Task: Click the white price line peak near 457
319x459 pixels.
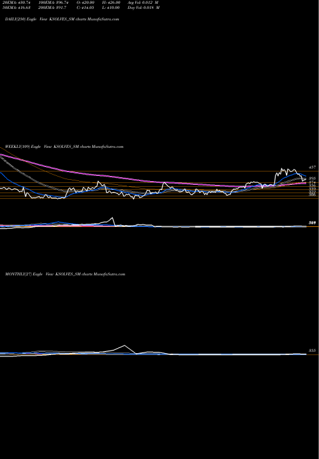Action: 282,169
